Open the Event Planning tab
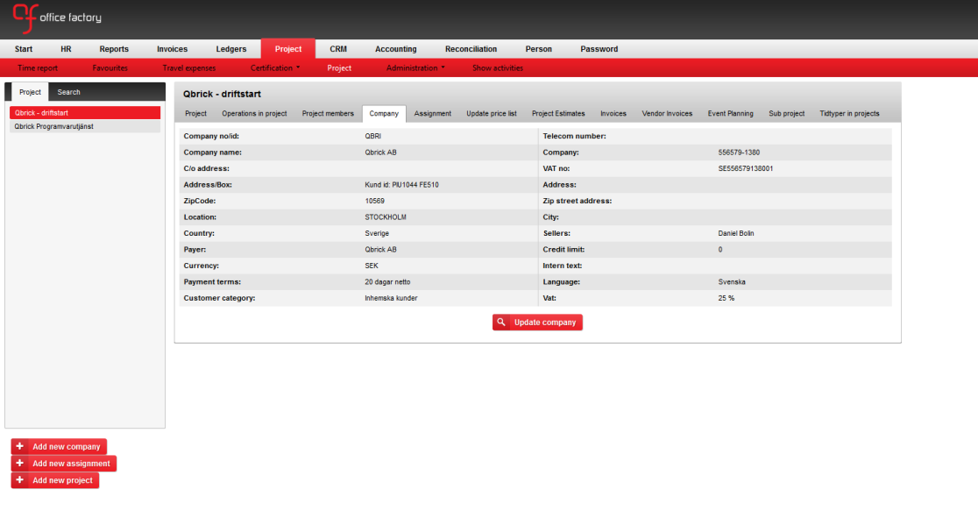Screen dimensions: 978x511 pyautogui.click(x=730, y=114)
